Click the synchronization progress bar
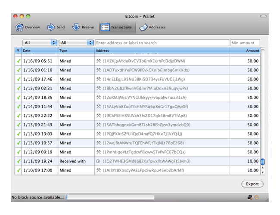The width and height of the screenshot is (280, 215). coord(110,197)
